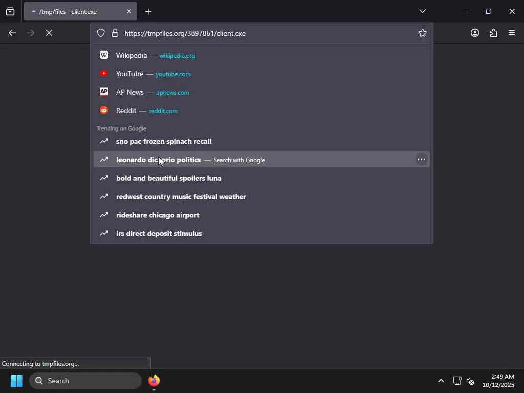Open the tracking protection shield icon
Image resolution: width=524 pixels, height=393 pixels.
(x=101, y=33)
